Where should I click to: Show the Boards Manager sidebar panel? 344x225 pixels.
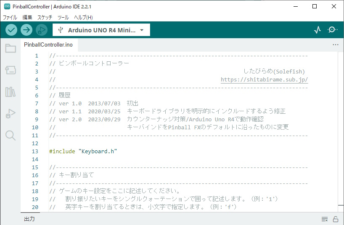(11, 70)
